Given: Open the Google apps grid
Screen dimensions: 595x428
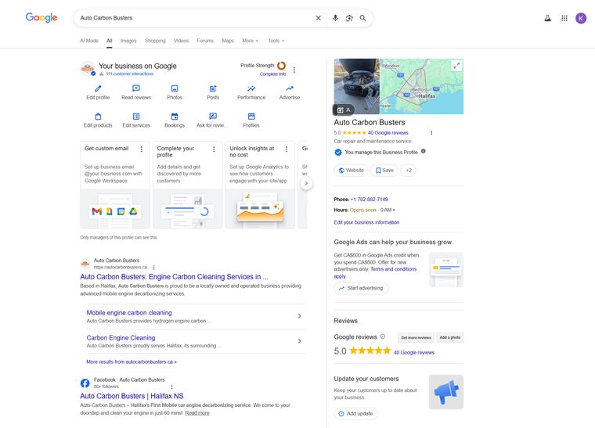Looking at the screenshot, I should click(564, 18).
